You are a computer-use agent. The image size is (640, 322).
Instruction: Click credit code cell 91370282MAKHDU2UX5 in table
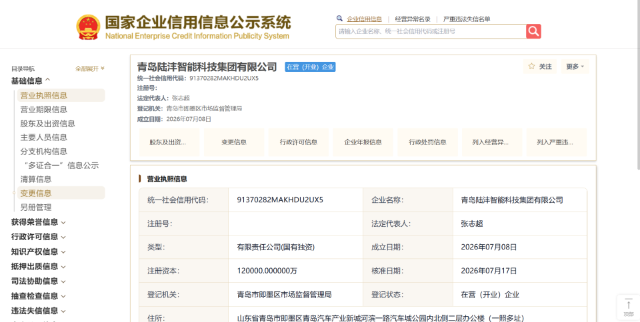pos(280,200)
